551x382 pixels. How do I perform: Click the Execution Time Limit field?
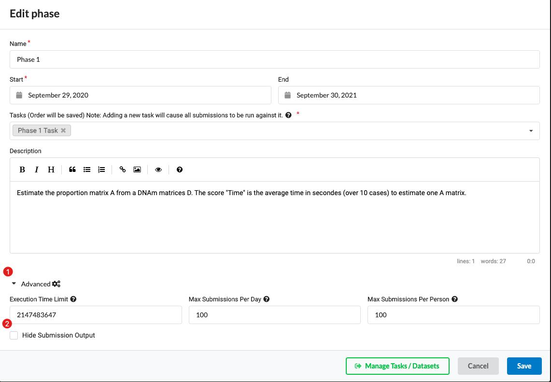(x=96, y=315)
